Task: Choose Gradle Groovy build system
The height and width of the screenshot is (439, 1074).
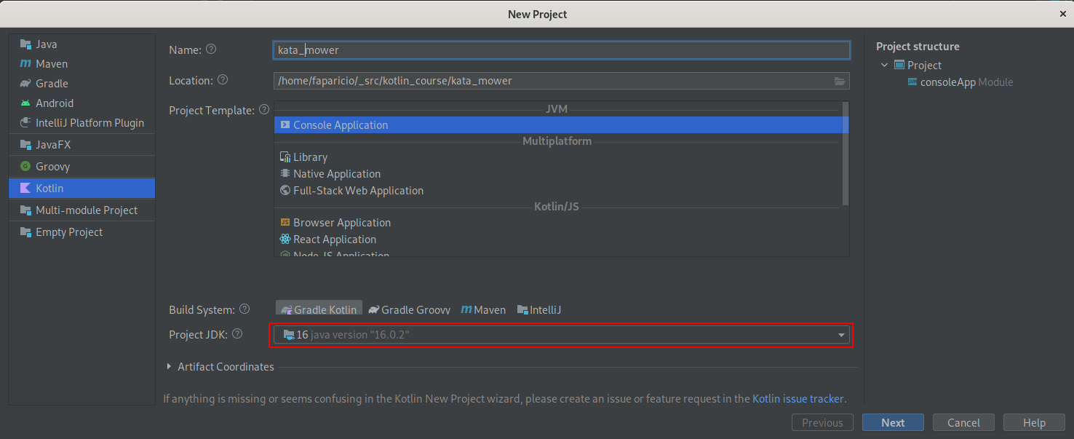Action: point(410,309)
